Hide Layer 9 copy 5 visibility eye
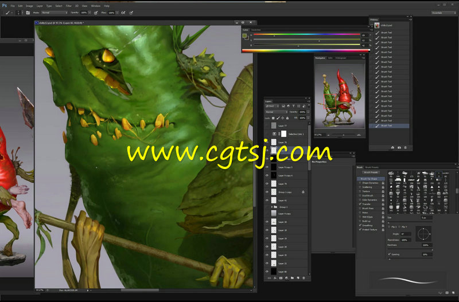The width and height of the screenshot is (459, 302). pyautogui.click(x=267, y=167)
